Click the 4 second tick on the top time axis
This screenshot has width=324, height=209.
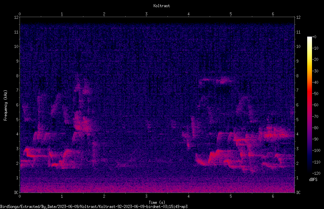pos(188,14)
